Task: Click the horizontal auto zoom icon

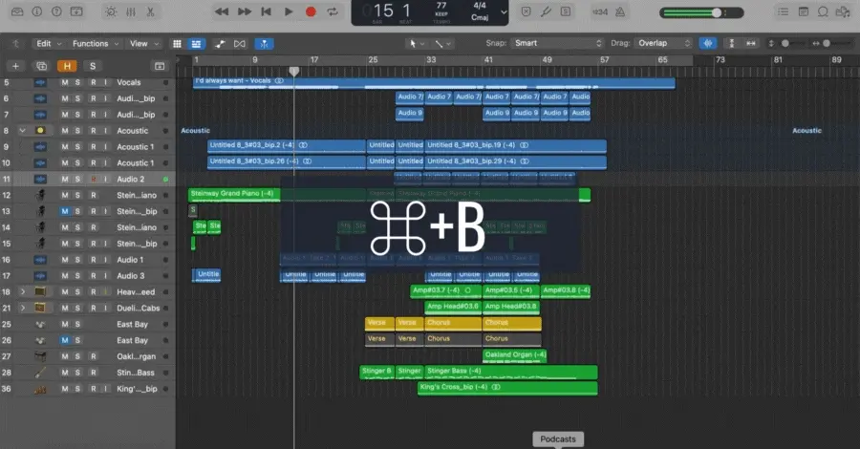Action: pos(751,43)
